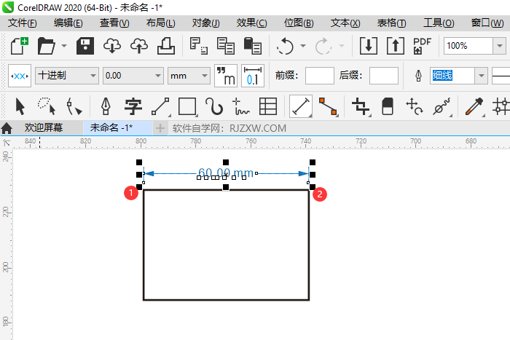
Task: Click the cloud upload icon
Action: [139, 46]
